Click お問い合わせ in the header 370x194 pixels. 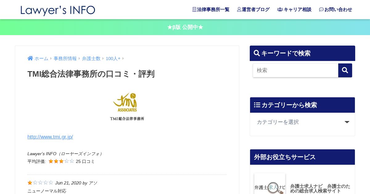point(335,10)
